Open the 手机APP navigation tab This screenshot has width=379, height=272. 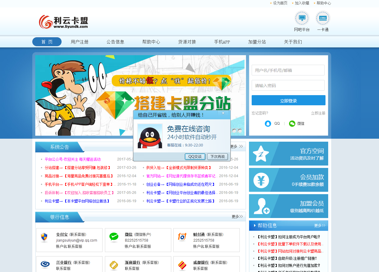point(221,42)
